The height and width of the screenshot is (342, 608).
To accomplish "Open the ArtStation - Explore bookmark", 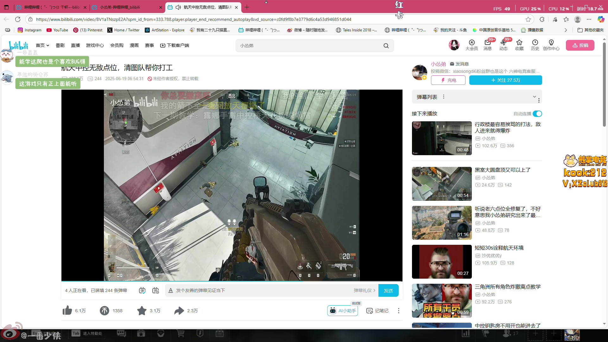I will pos(165,30).
